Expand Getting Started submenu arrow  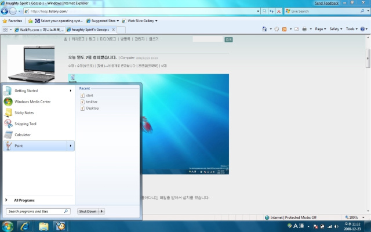(x=71, y=90)
